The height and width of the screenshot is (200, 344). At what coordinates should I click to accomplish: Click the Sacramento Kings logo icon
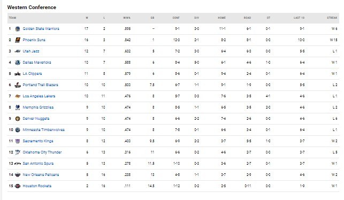(18, 141)
